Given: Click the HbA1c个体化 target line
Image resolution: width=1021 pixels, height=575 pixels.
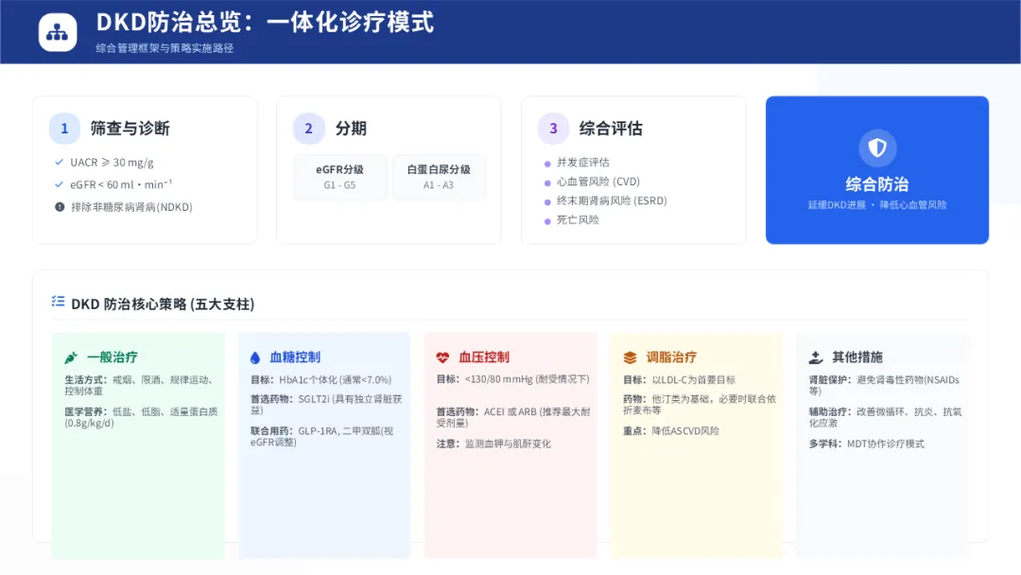Looking at the screenshot, I should [x=321, y=379].
